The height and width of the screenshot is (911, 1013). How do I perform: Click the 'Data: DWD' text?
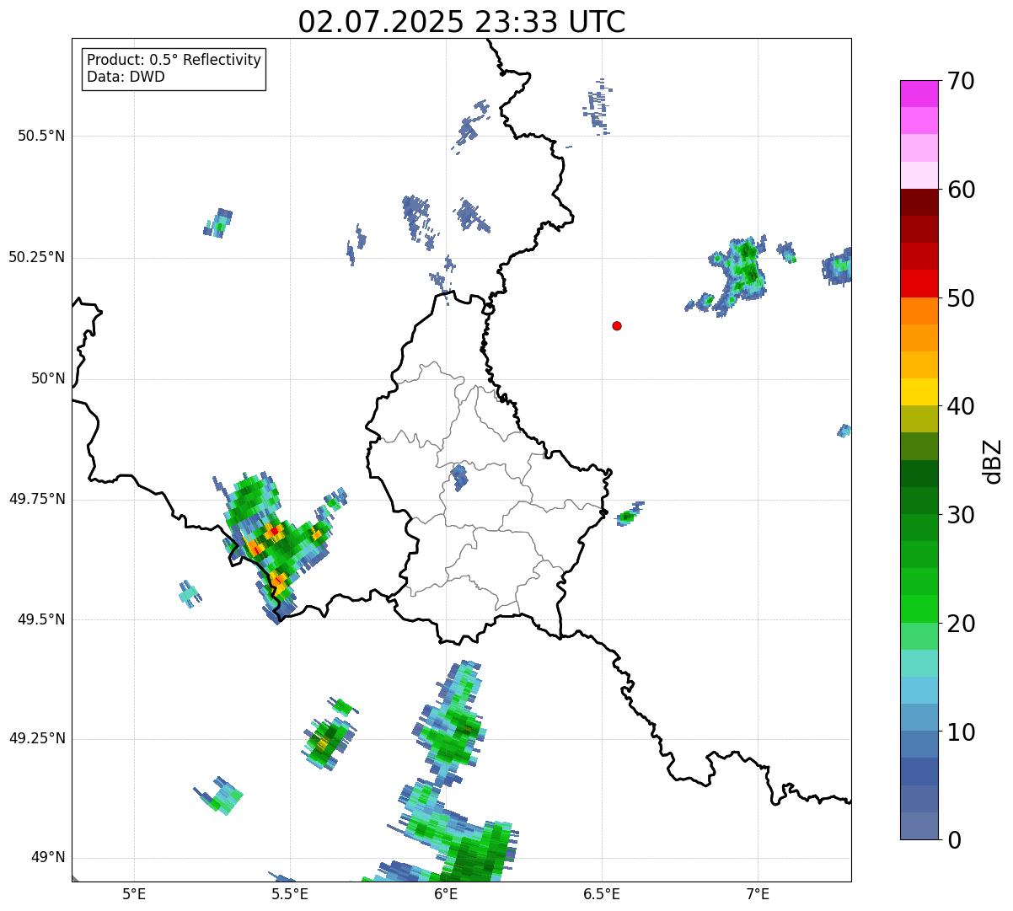pos(126,78)
